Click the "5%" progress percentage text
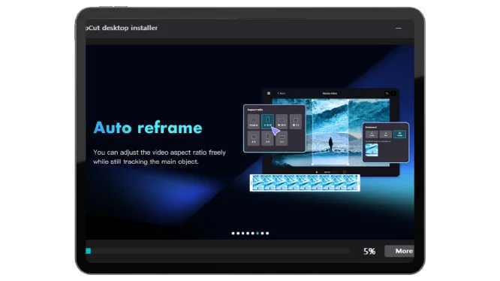Viewport: 500px width, 281px height. (369, 252)
